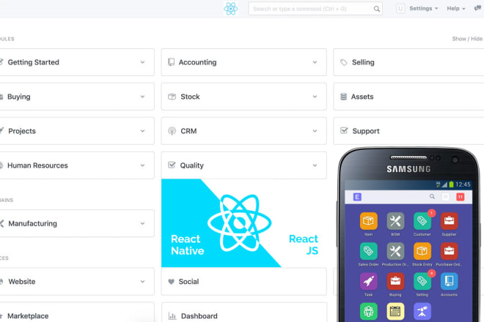This screenshot has height=322, width=484.
Task: Click the Support module label
Action: tap(366, 131)
